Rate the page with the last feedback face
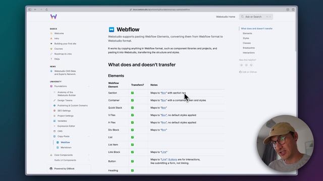 pyautogui.click(x=251, y=65)
